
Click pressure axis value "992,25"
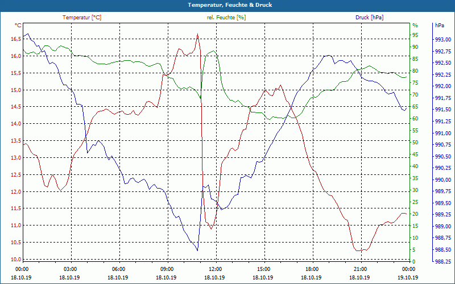(443, 75)
